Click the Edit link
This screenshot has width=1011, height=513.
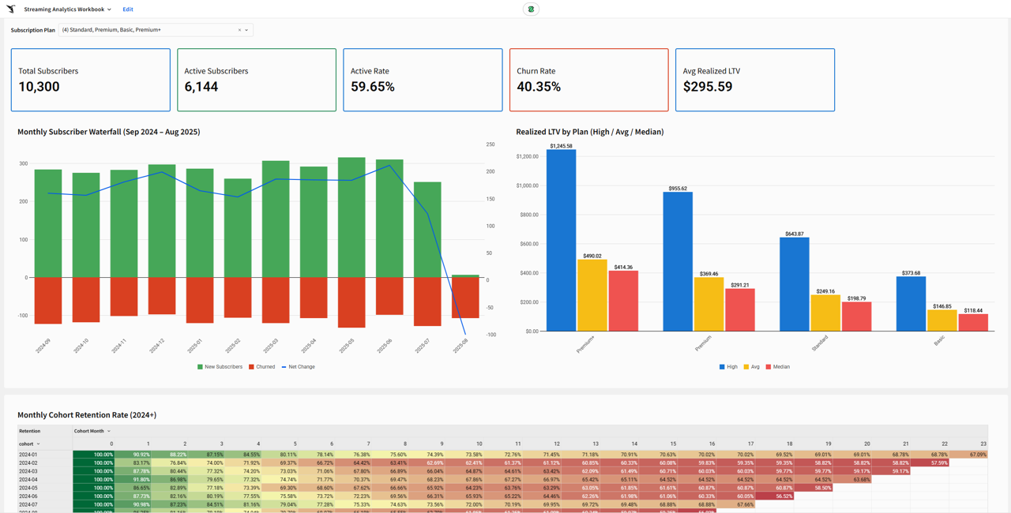[x=128, y=9]
